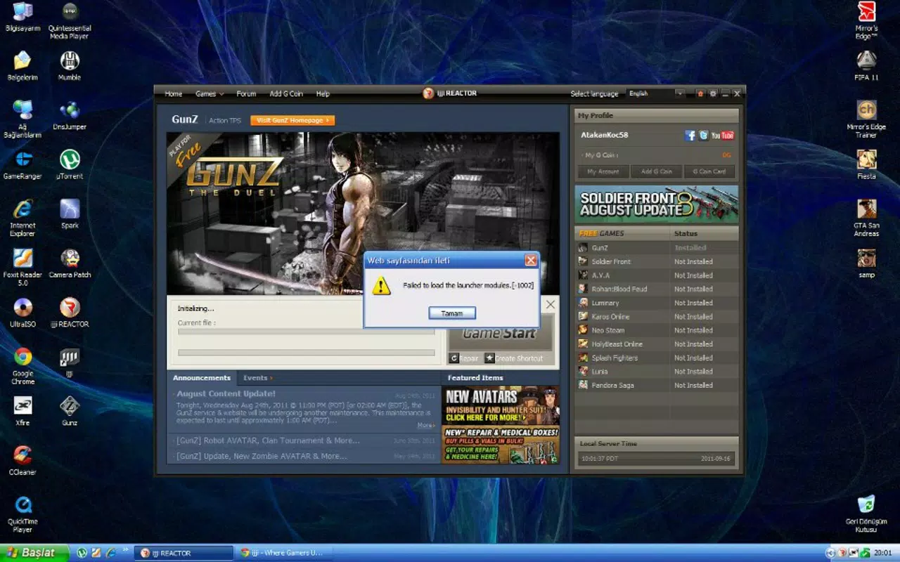Click the Game Start button

point(500,333)
